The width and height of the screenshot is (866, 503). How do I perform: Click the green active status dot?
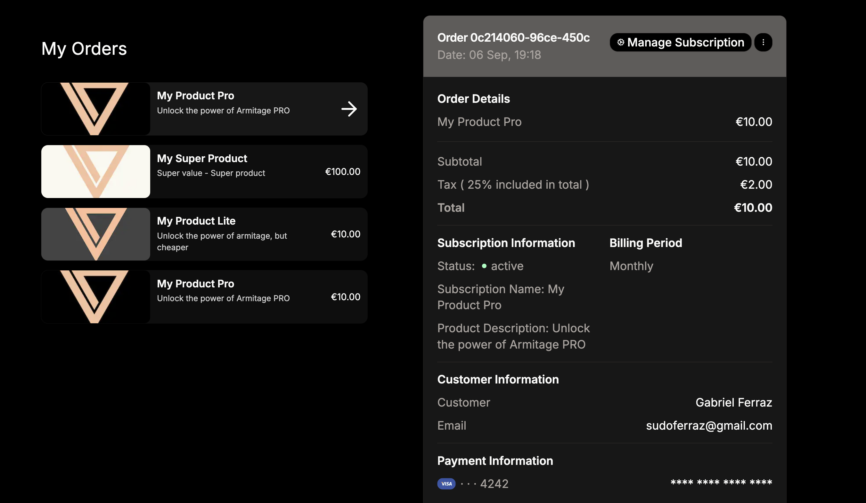(x=484, y=266)
